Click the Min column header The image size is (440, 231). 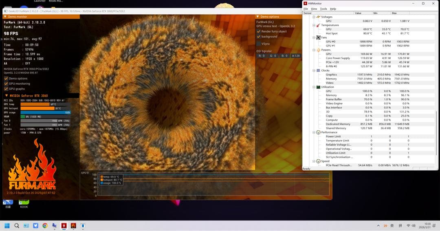pyautogui.click(x=381, y=13)
